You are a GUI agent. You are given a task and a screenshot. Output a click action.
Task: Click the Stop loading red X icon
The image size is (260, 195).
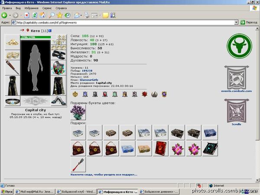coord(27,16)
